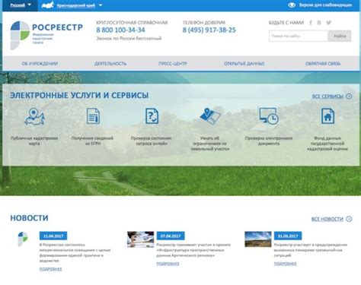Open the ОБ УЧРЕЖДЕНИИ menu
Screen dimensions: 361x285
[x=40, y=64]
